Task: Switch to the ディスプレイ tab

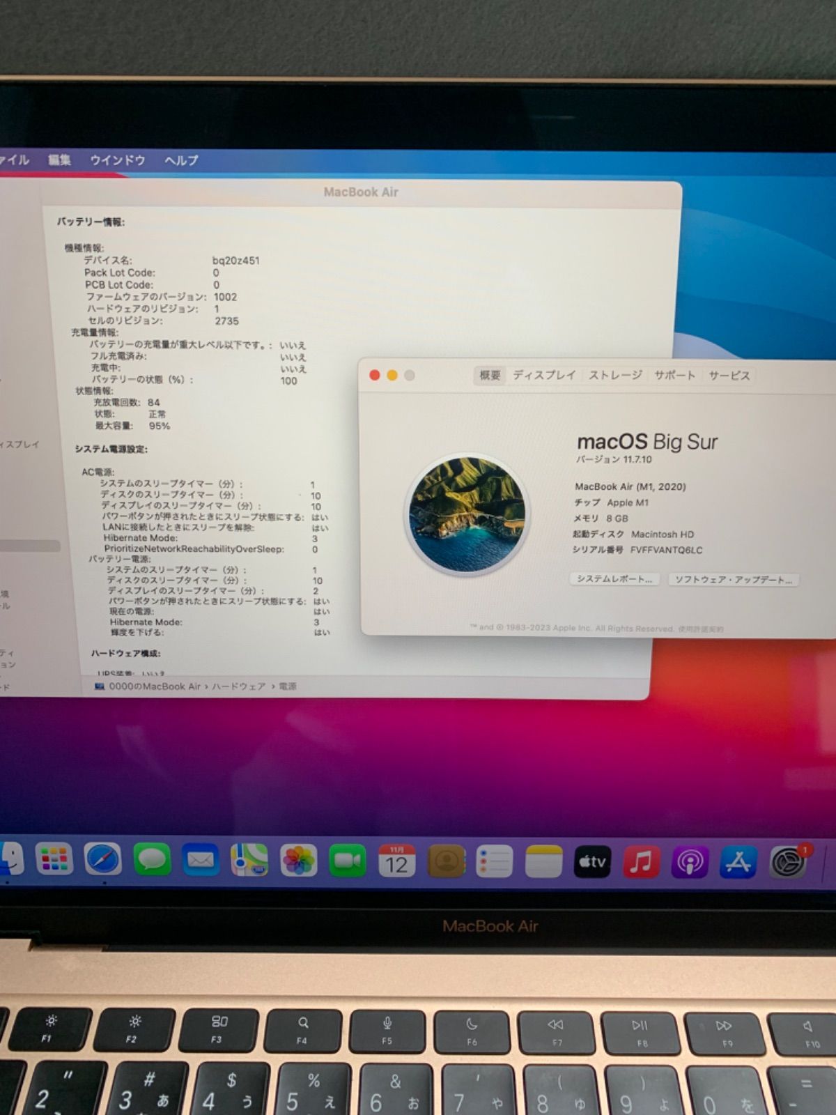Action: 544,375
